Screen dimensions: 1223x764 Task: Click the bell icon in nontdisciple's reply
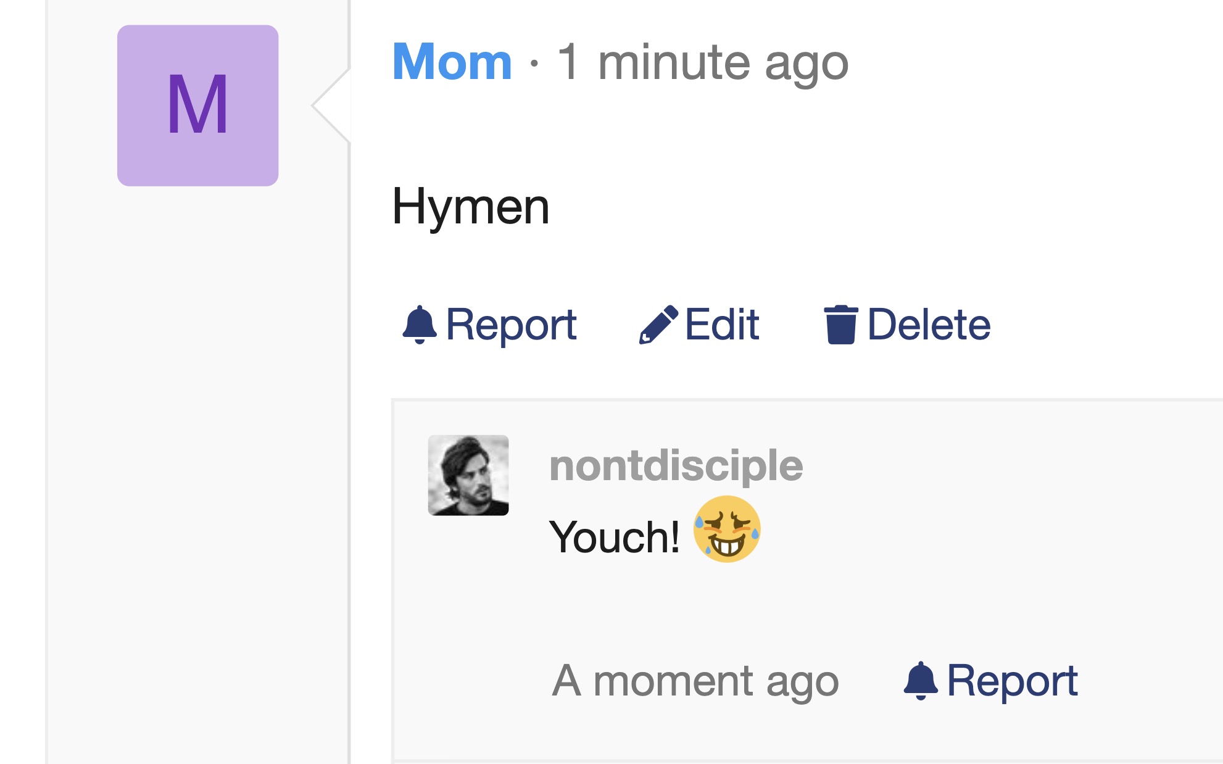tap(921, 680)
